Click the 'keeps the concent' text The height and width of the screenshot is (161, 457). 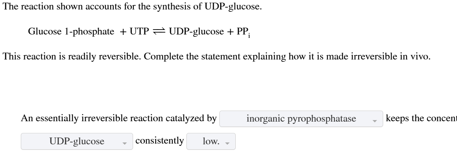[421, 118]
